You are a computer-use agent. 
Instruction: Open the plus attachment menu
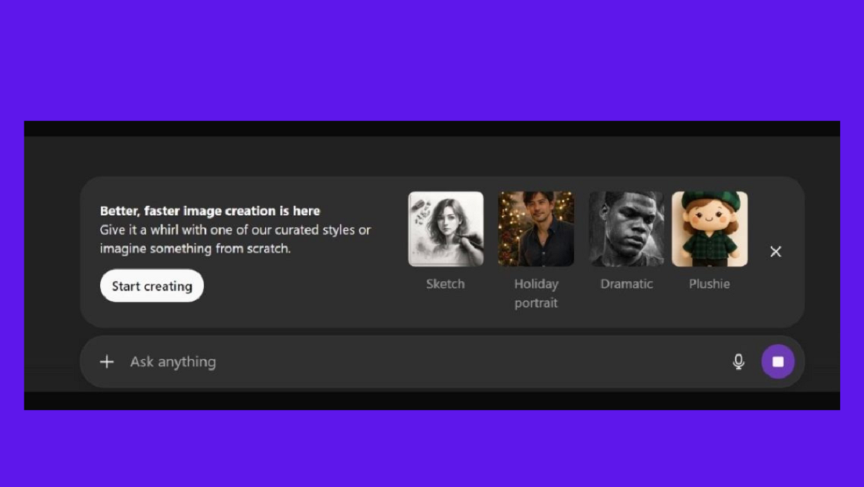coord(107,362)
